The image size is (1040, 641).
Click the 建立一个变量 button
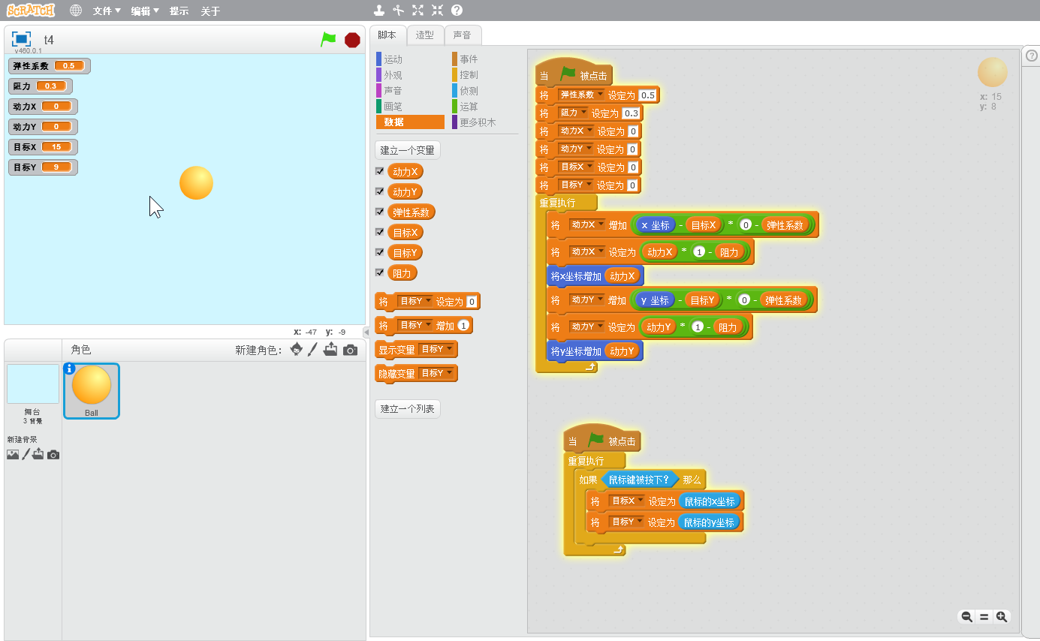click(407, 149)
